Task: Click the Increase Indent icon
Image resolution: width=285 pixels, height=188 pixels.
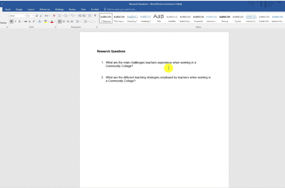Action: pyautogui.click(x=84, y=16)
